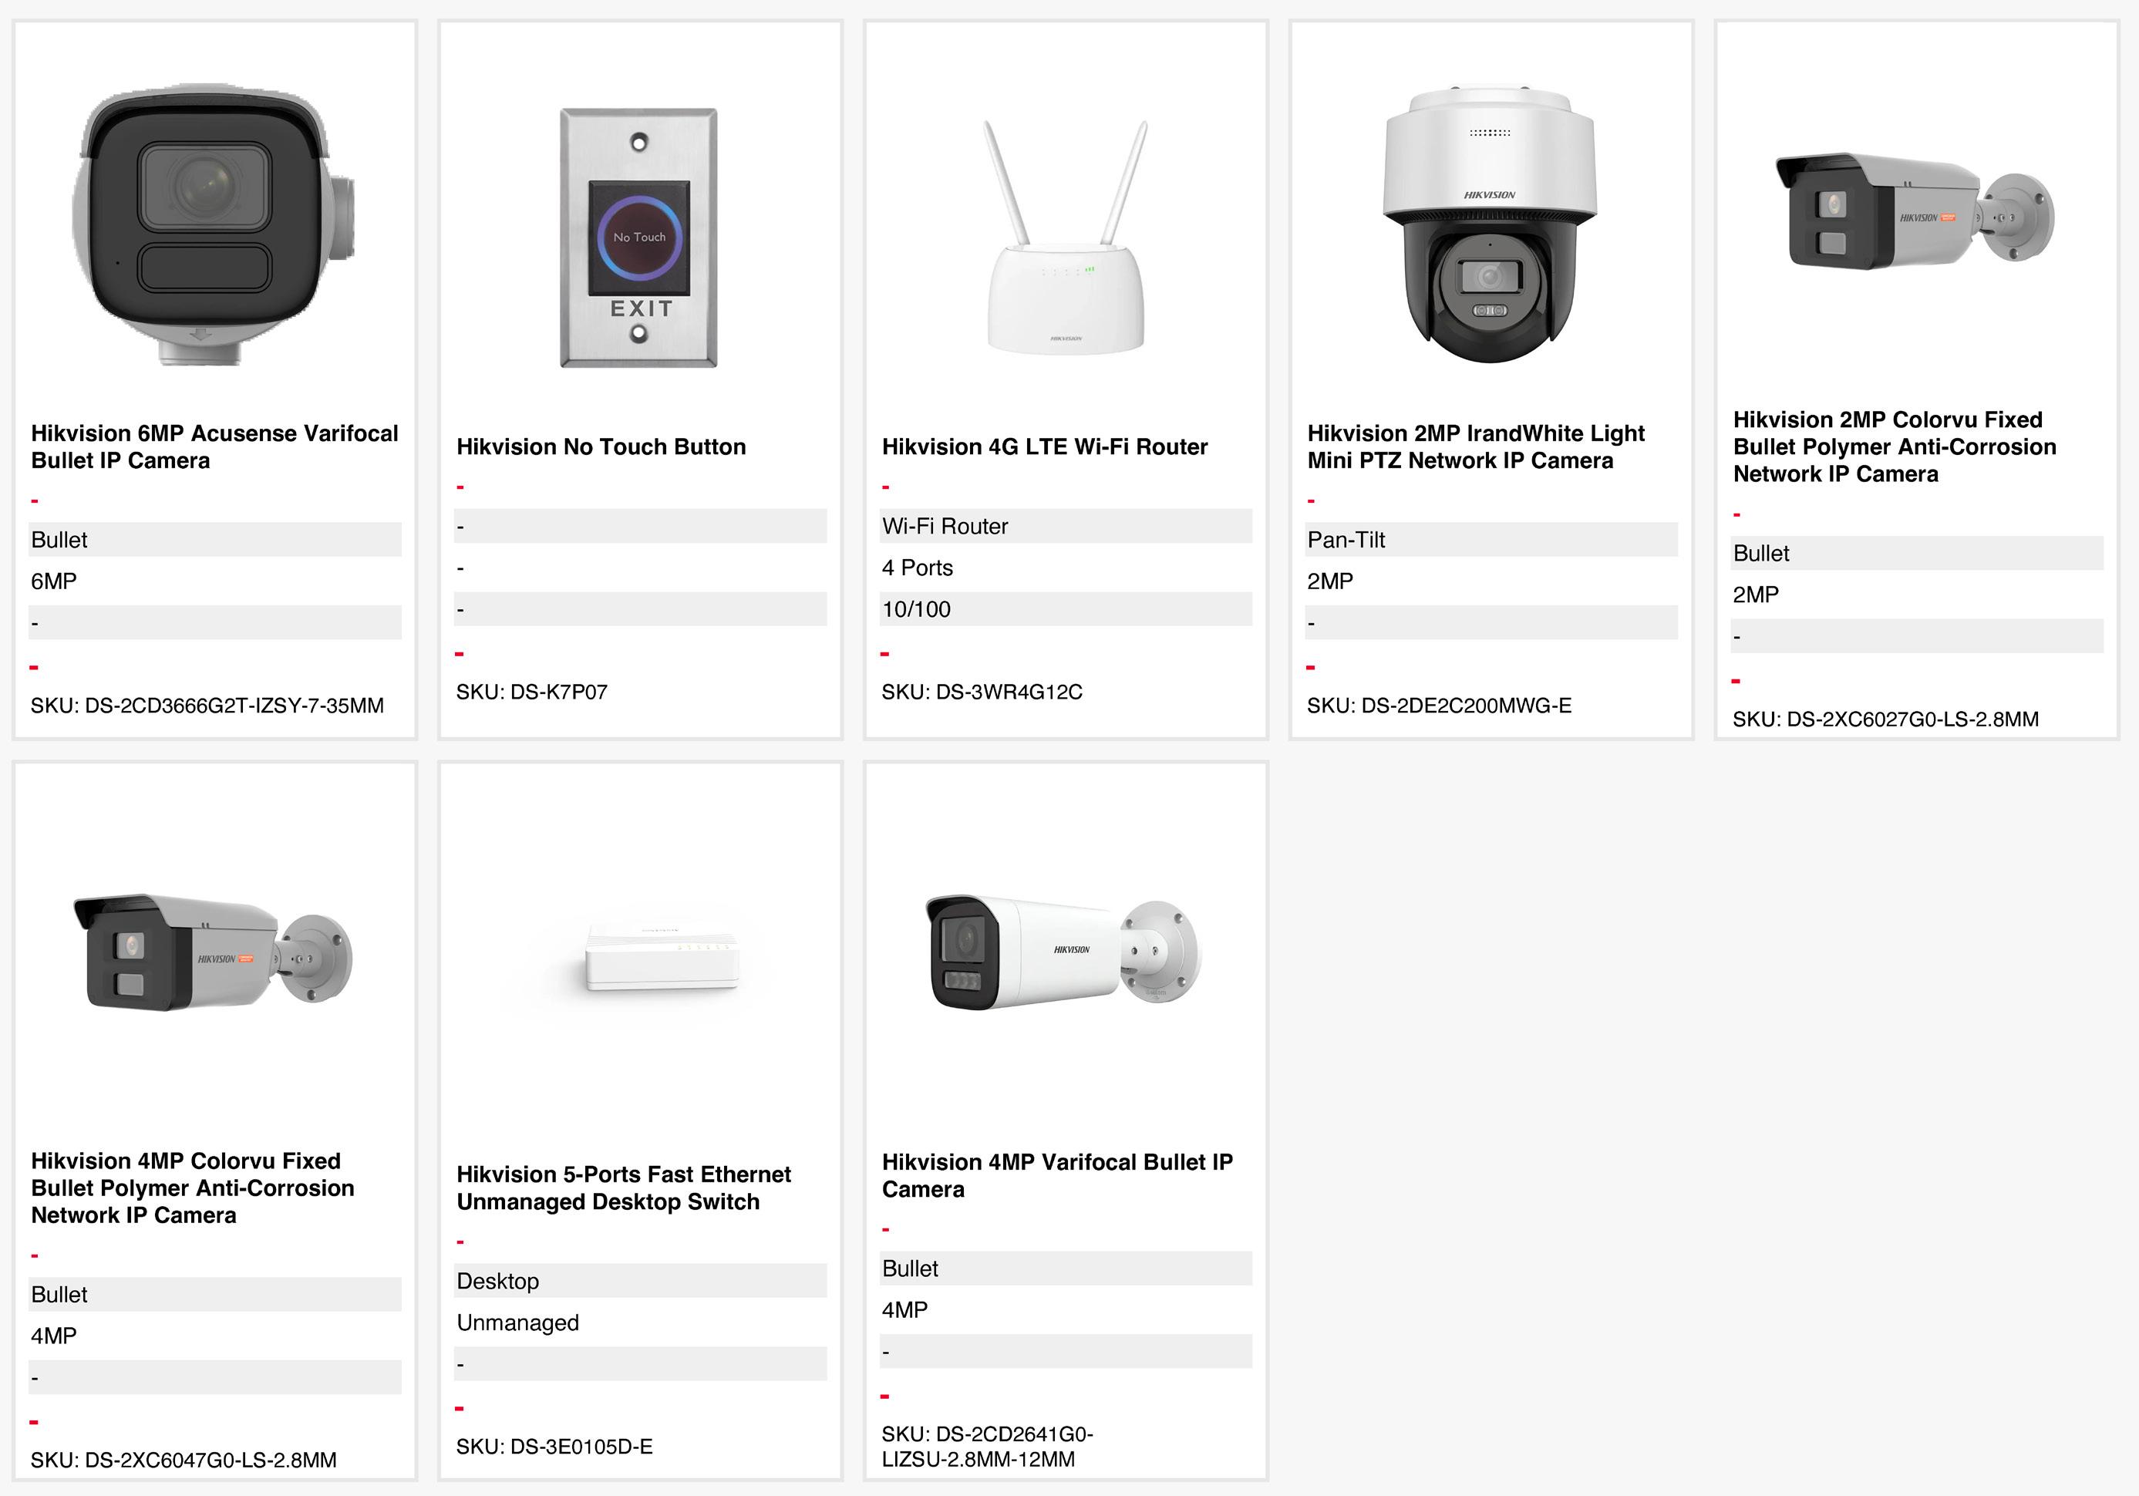The width and height of the screenshot is (2139, 1496).
Task: Click SKU DS-2DE2C200MWG-E text
Action: point(1440,706)
